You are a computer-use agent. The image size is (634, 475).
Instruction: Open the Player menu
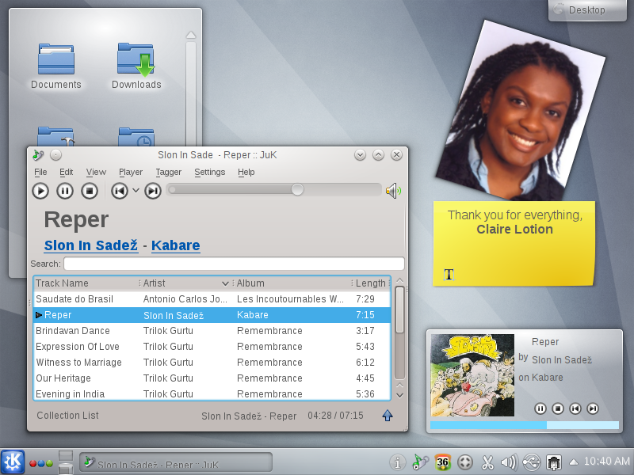[x=131, y=172]
